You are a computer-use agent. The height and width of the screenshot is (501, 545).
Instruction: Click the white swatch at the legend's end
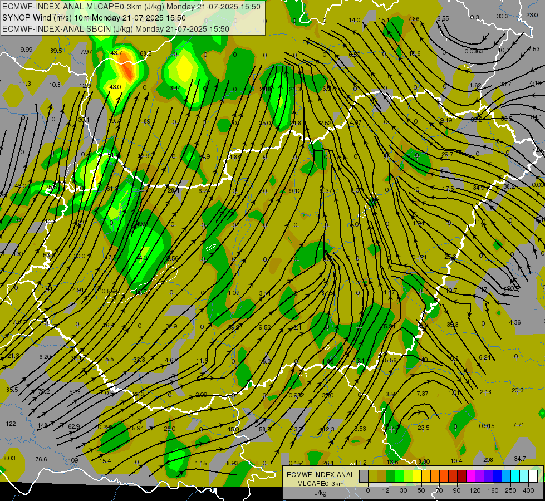click(533, 476)
